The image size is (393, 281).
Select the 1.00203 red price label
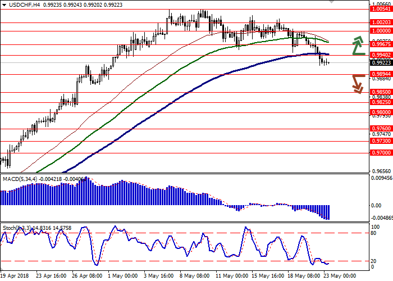pos(381,22)
